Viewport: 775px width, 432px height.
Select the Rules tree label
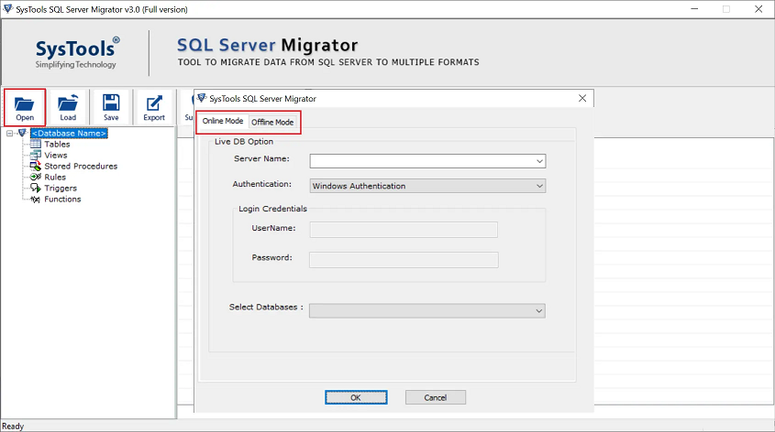tap(55, 177)
